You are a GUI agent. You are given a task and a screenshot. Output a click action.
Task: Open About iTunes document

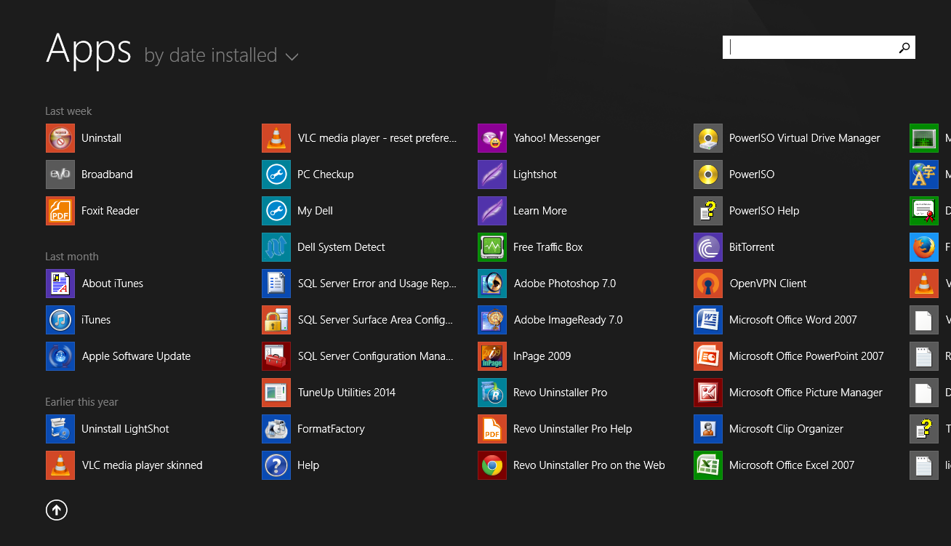pos(95,284)
